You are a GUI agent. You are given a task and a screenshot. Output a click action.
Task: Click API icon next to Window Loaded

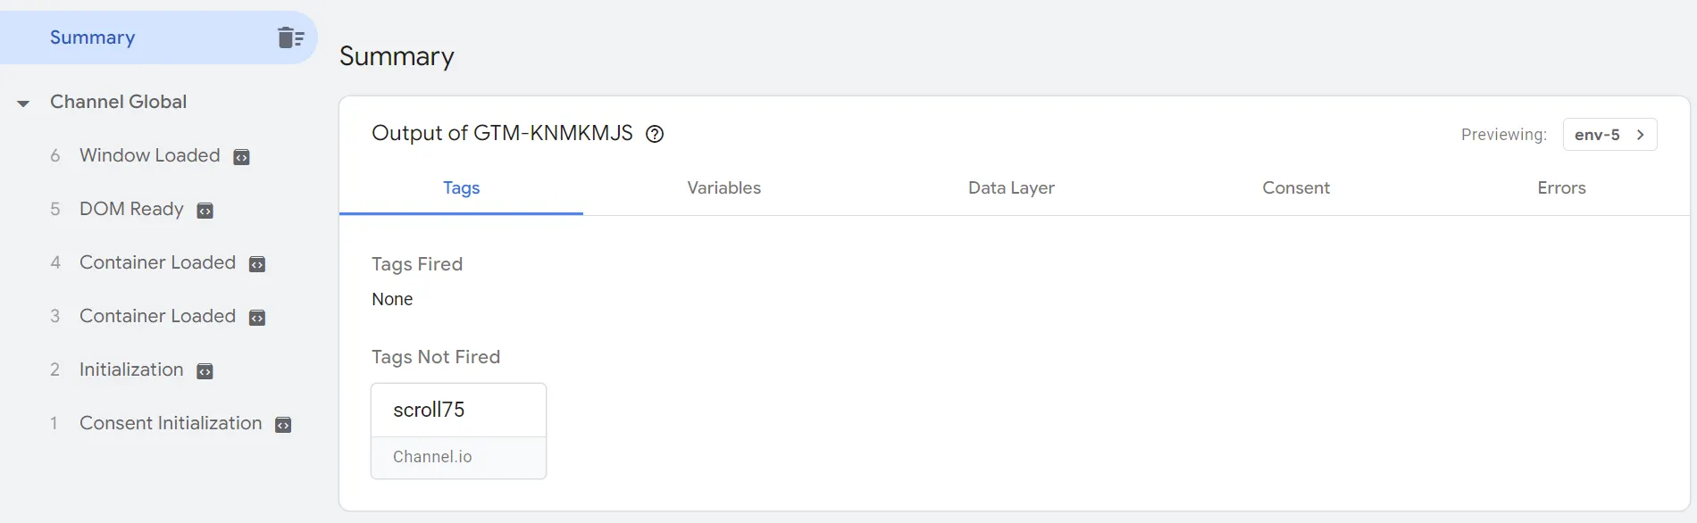click(241, 157)
